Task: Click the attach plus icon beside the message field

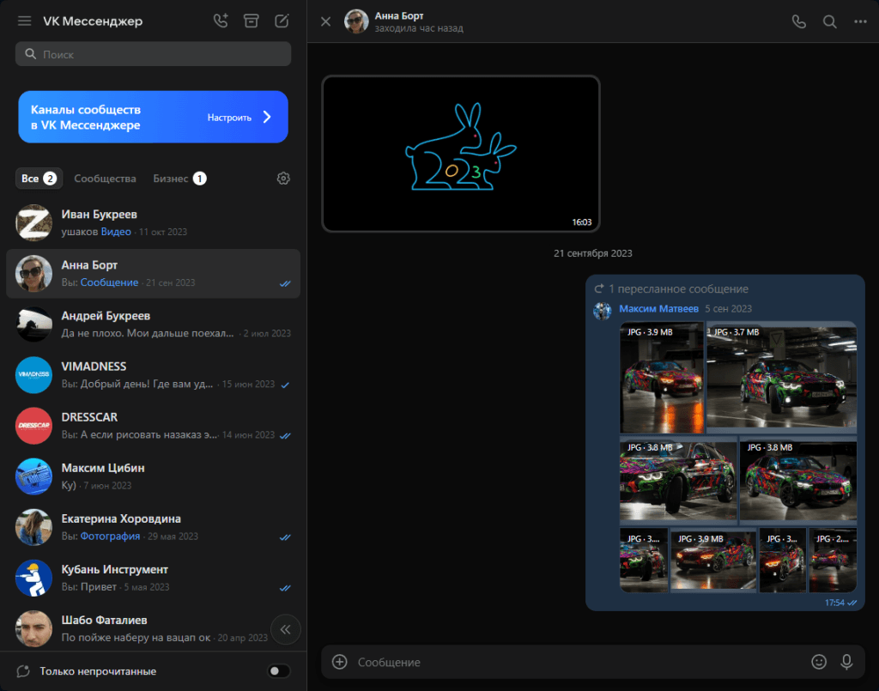Action: [340, 662]
